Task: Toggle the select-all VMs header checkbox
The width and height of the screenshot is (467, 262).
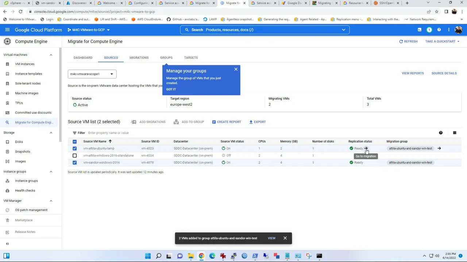Action: (74, 141)
